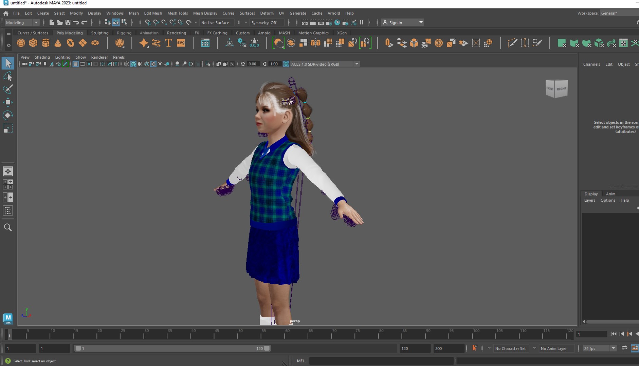
Task: Click the Save Scene icon
Action: tap(68, 22)
